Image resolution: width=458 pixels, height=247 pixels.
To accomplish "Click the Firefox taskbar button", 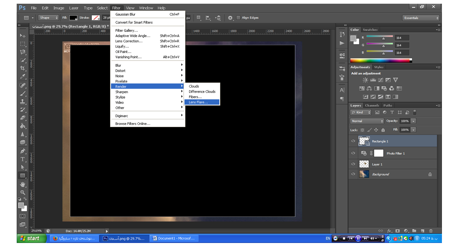I will point(74,238).
